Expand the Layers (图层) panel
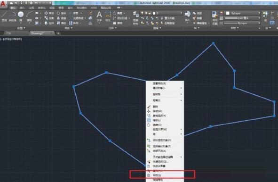This screenshot has width=278, height=182. click(x=157, y=28)
